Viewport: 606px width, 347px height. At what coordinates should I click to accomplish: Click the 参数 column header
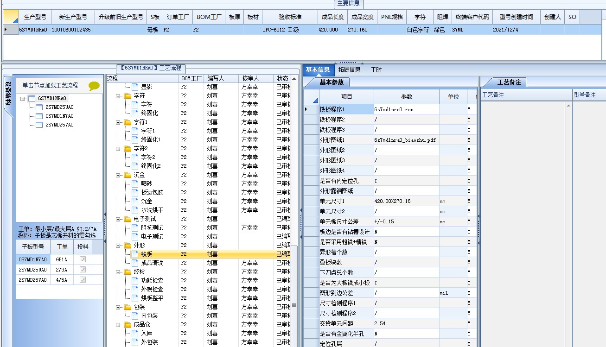tap(407, 97)
